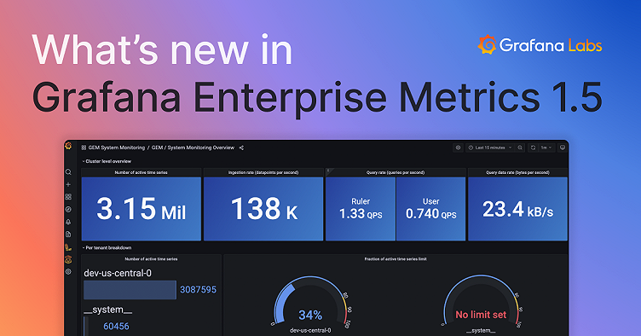
Task: Click the 34% gauge for dev-us-central-0
Action: click(310, 304)
